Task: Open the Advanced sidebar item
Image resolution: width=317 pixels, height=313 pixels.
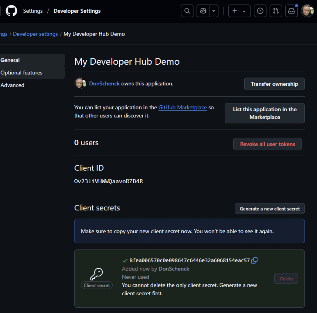Action: coord(12,85)
